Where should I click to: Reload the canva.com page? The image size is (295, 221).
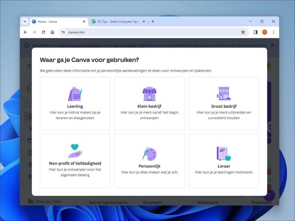click(43, 32)
